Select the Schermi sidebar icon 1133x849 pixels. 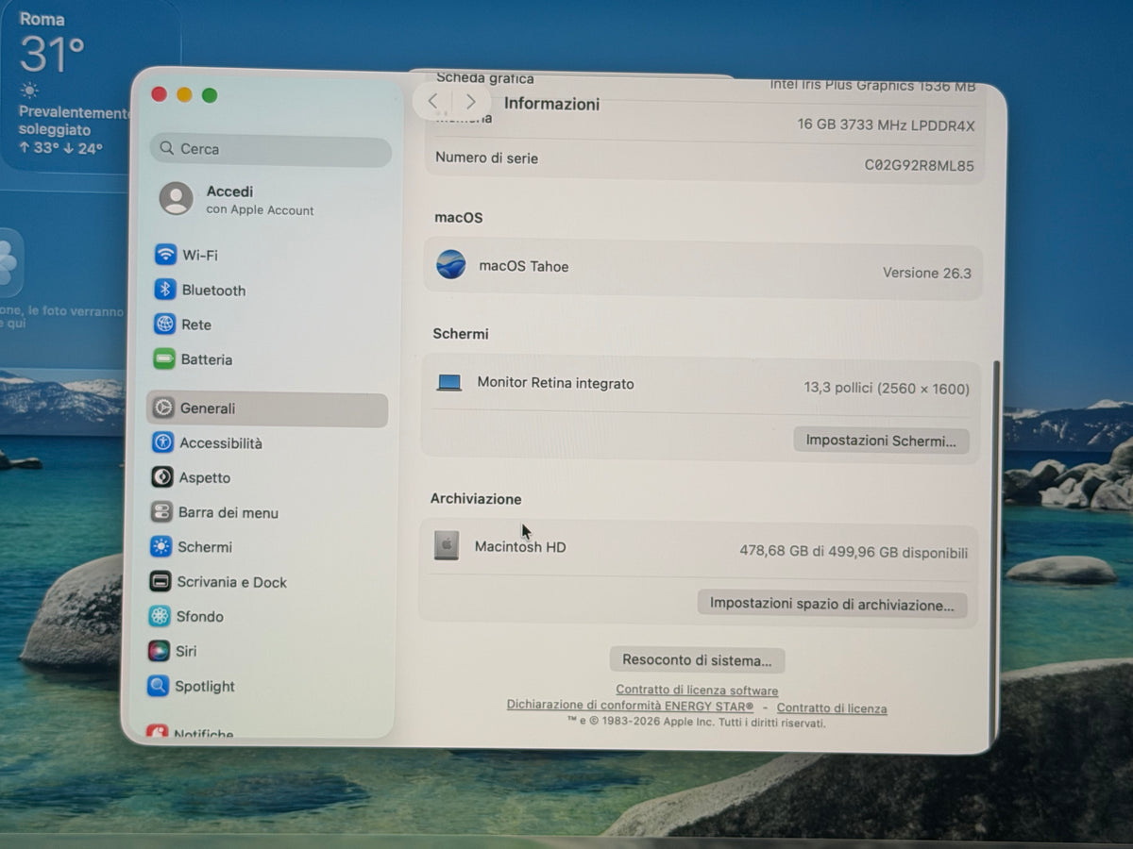click(161, 547)
